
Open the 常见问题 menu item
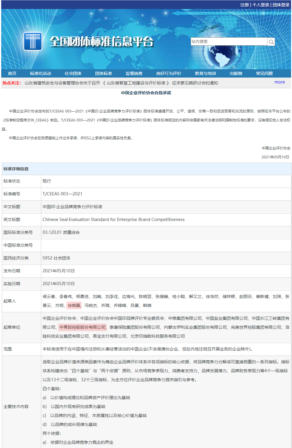[x=265, y=73]
